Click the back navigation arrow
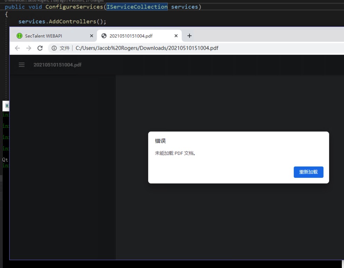The width and height of the screenshot is (344, 268). coord(17,48)
